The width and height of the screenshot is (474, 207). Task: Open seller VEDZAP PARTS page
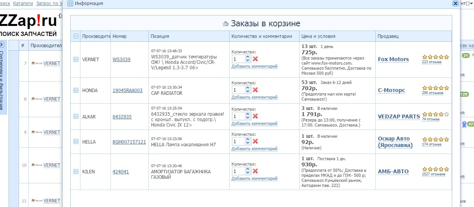(x=399, y=116)
